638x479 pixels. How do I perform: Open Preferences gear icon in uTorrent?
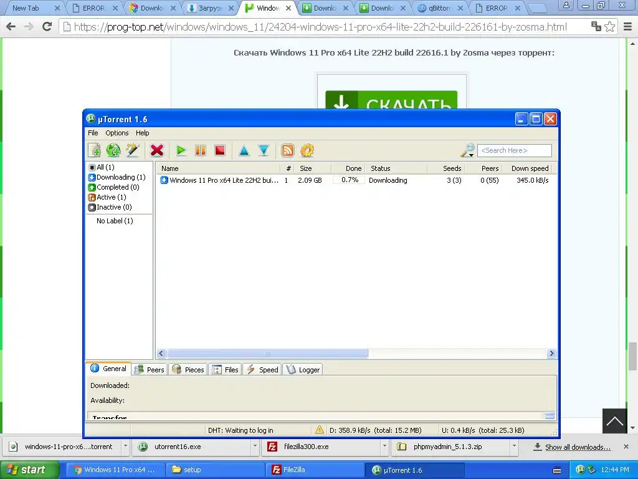[x=307, y=150]
